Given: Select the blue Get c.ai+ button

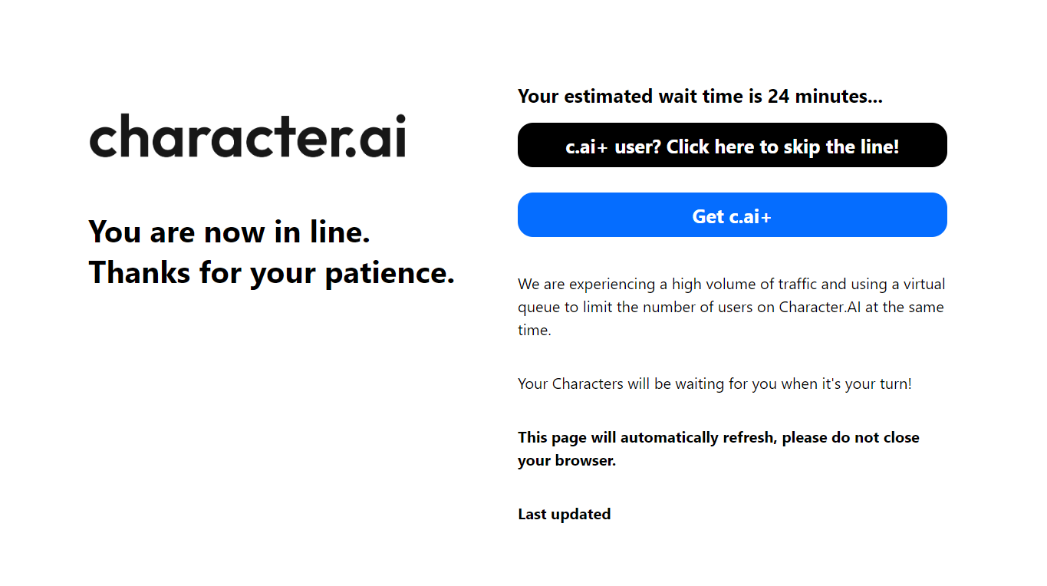Looking at the screenshot, I should click(732, 215).
